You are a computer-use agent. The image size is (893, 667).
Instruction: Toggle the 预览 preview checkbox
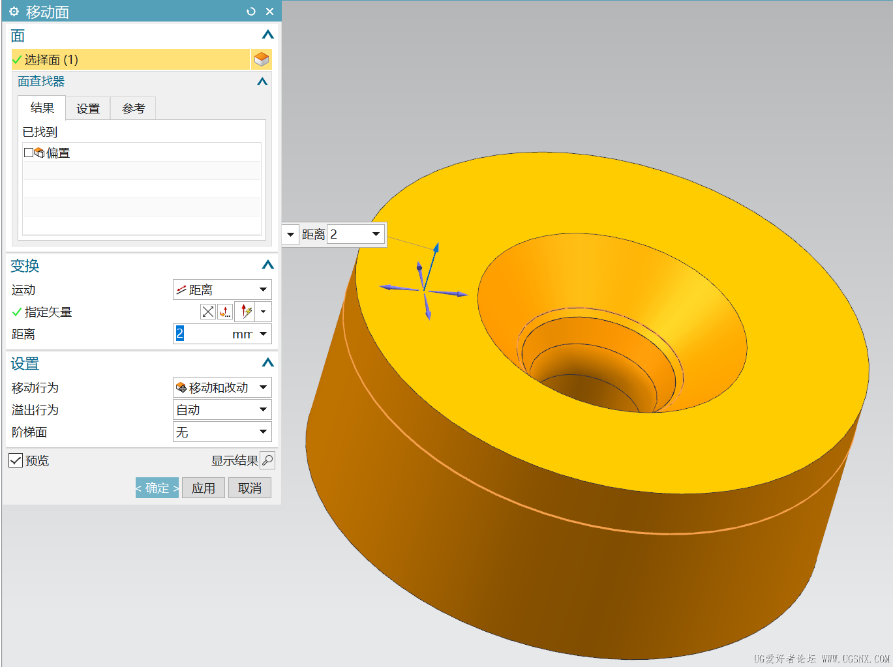(16, 461)
